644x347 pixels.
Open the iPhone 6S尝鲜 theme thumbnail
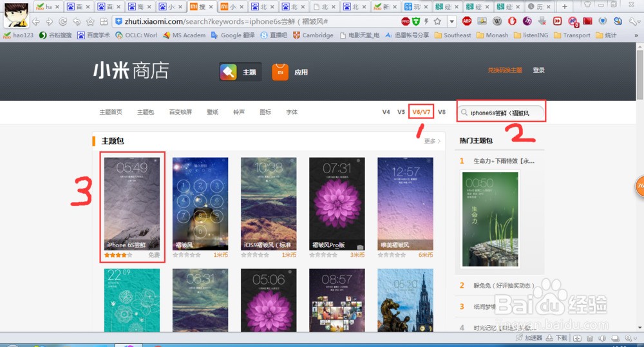tap(132, 203)
